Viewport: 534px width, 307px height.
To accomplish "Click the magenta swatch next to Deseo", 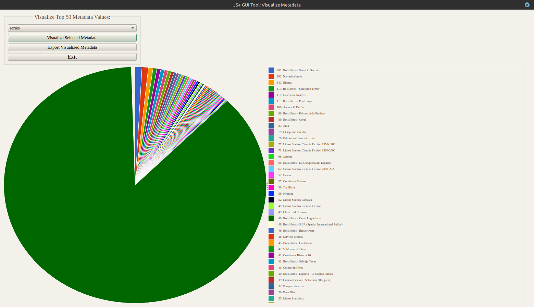I will (271, 175).
